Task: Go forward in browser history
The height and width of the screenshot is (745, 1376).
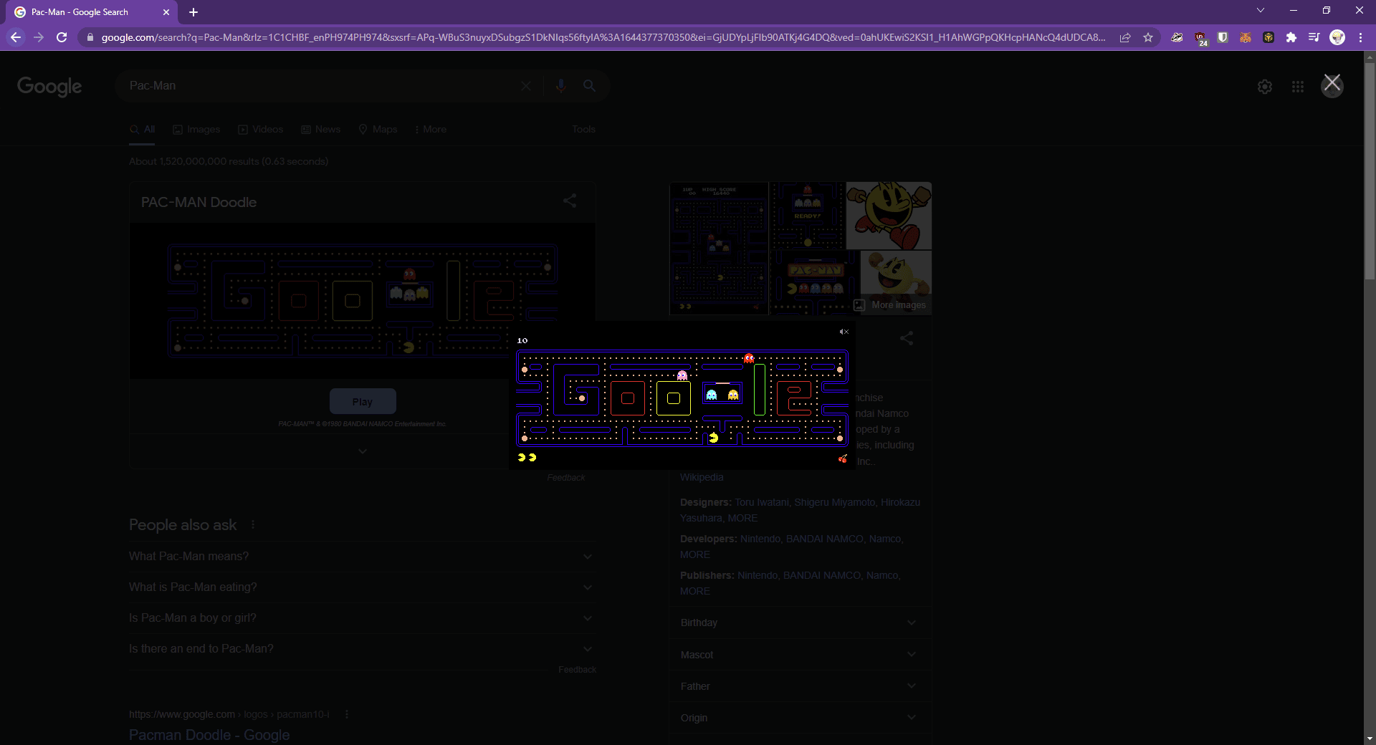Action: coord(39,37)
